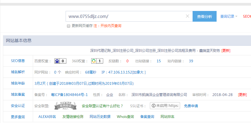This screenshot has width=251, height=123.
Task: Clear the URL field with the X icon
Action: (x=188, y=16)
